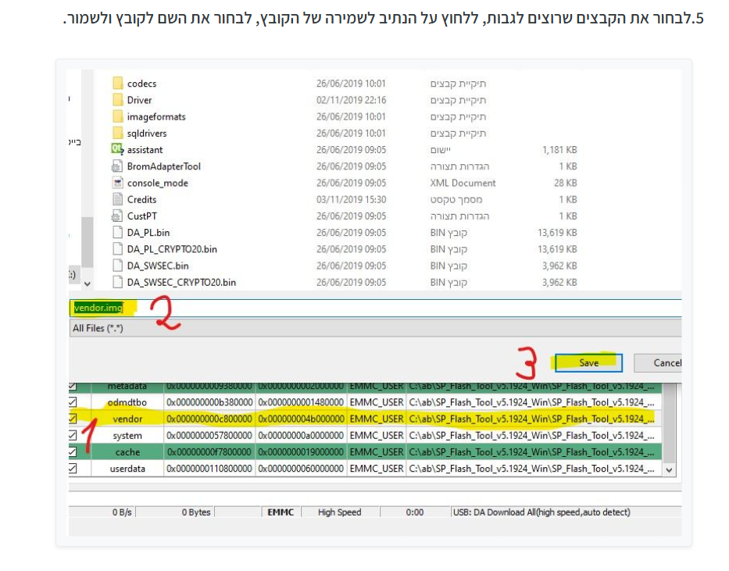Select the Driver folder icon
This screenshot has width=729, height=571.
click(118, 100)
